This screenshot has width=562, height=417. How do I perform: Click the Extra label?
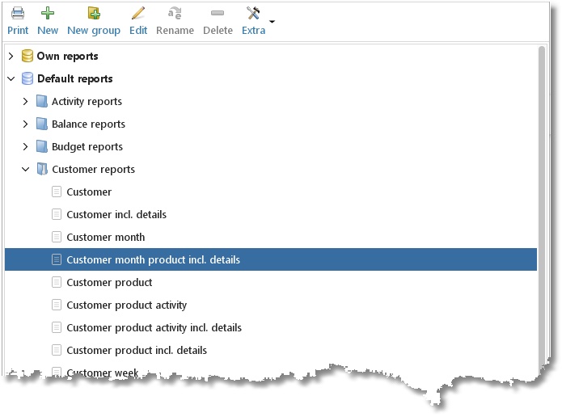coord(253,31)
